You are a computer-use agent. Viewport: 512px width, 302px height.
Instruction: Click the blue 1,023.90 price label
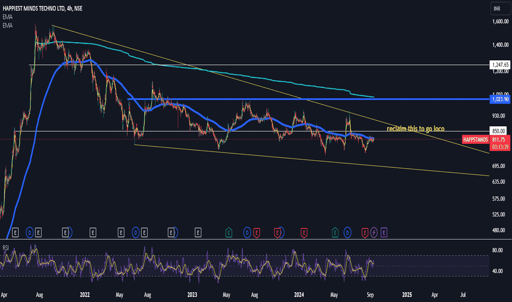coord(500,99)
